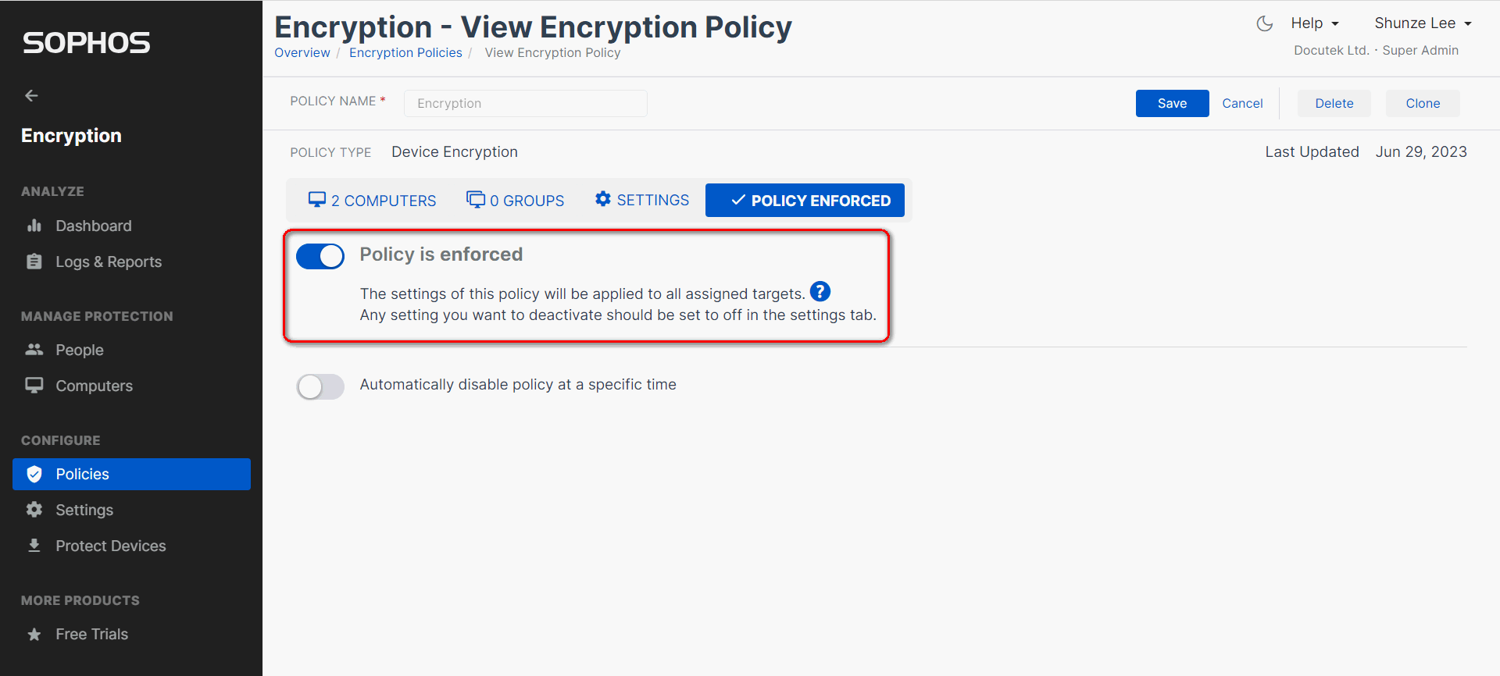Screen dimensions: 1500x676
Task: Click the People group icon
Action: click(x=34, y=350)
